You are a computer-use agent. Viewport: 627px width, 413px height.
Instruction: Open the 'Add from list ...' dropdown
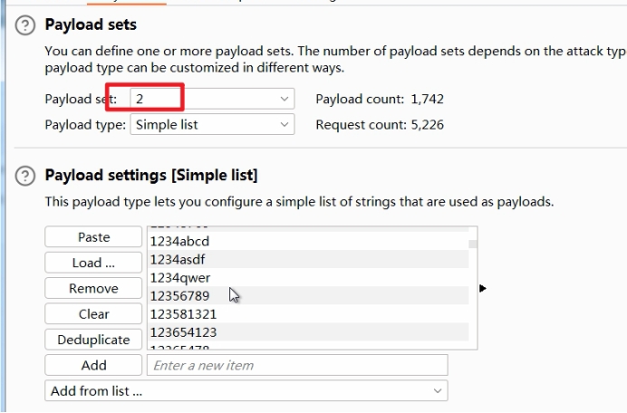pos(246,391)
